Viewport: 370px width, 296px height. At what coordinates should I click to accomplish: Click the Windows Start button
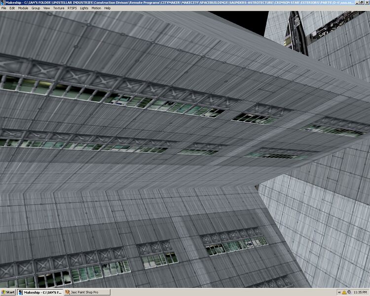tap(8, 292)
